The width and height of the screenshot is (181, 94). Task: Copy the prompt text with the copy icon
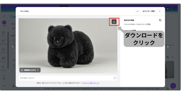click(x=160, y=20)
